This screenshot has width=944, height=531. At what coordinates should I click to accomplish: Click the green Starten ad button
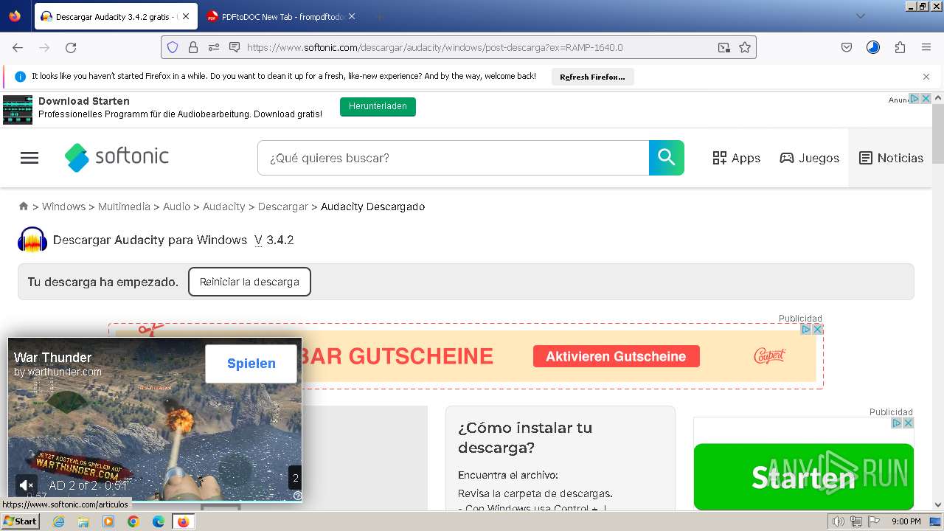803,476
